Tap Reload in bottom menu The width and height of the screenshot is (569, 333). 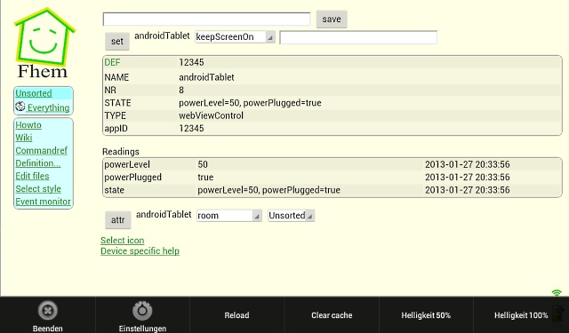tap(236, 315)
